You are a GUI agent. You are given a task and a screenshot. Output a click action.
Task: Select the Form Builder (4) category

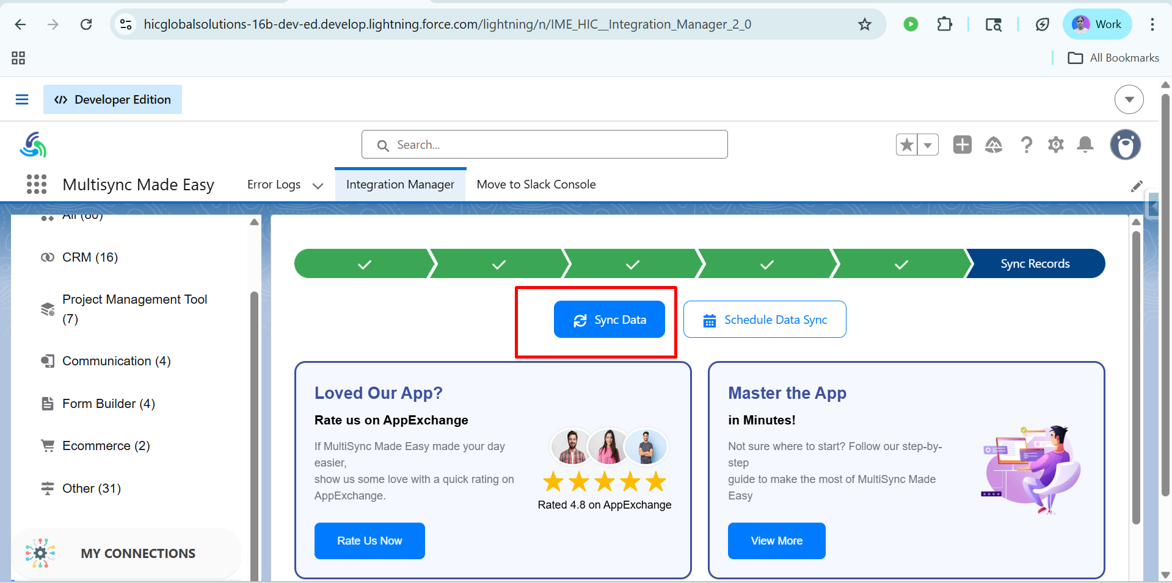tap(98, 404)
